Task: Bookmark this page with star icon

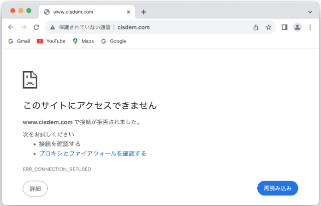Action: [268, 28]
